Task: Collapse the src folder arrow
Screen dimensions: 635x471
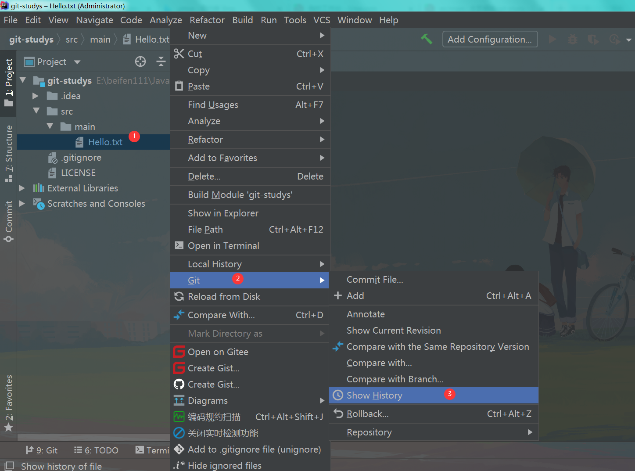Action: tap(37, 111)
